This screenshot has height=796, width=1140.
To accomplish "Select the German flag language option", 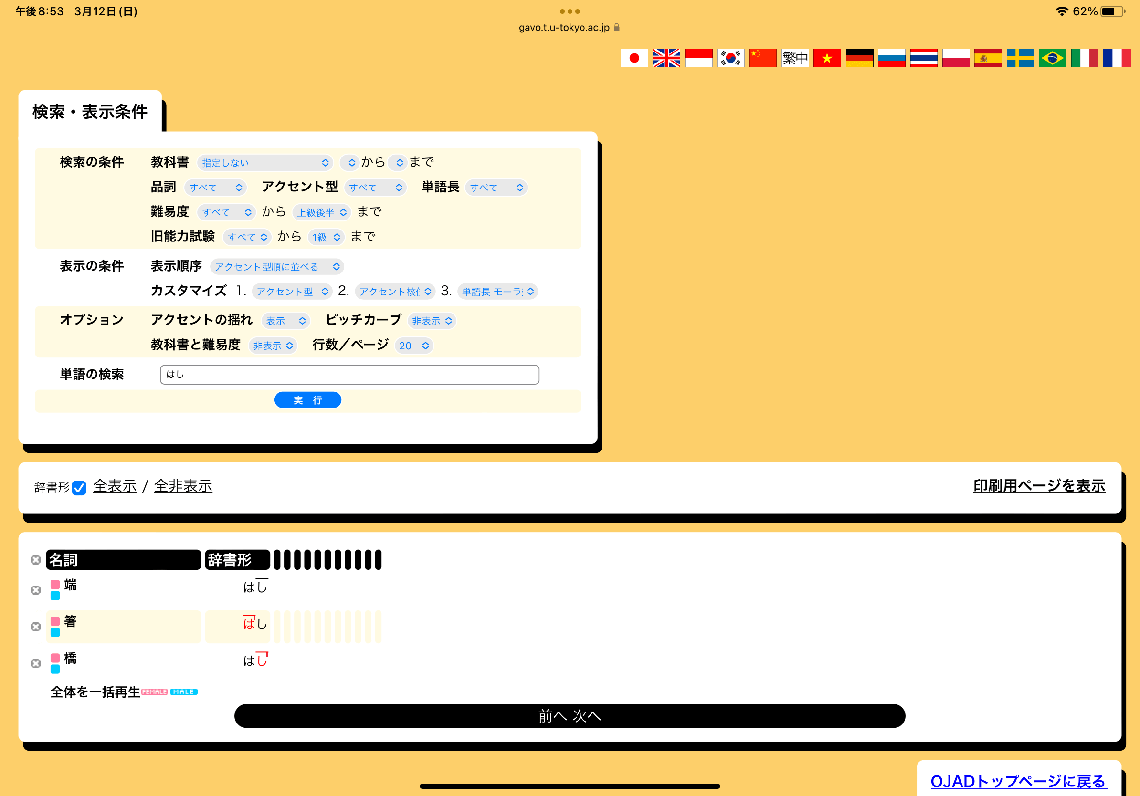I will coord(859,58).
